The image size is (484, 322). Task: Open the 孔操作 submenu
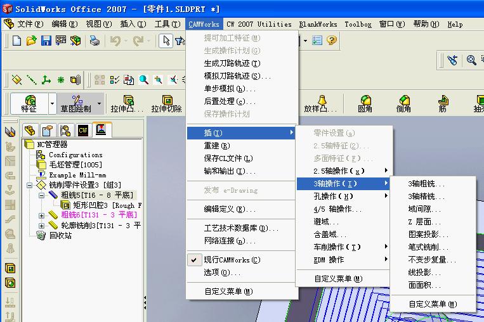[x=343, y=196]
